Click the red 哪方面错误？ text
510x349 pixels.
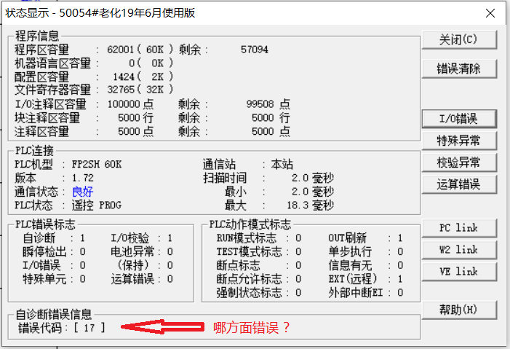pyautogui.click(x=251, y=328)
